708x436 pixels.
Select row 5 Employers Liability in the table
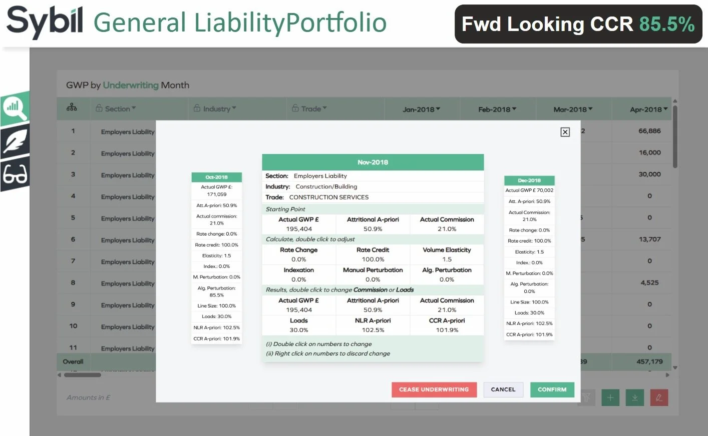coord(128,218)
